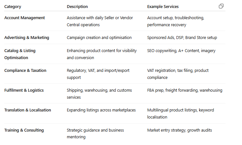Image resolution: width=242 pixels, height=145 pixels.
Task: Select the SEO copywriting, A+ Content cell
Action: (x=181, y=51)
